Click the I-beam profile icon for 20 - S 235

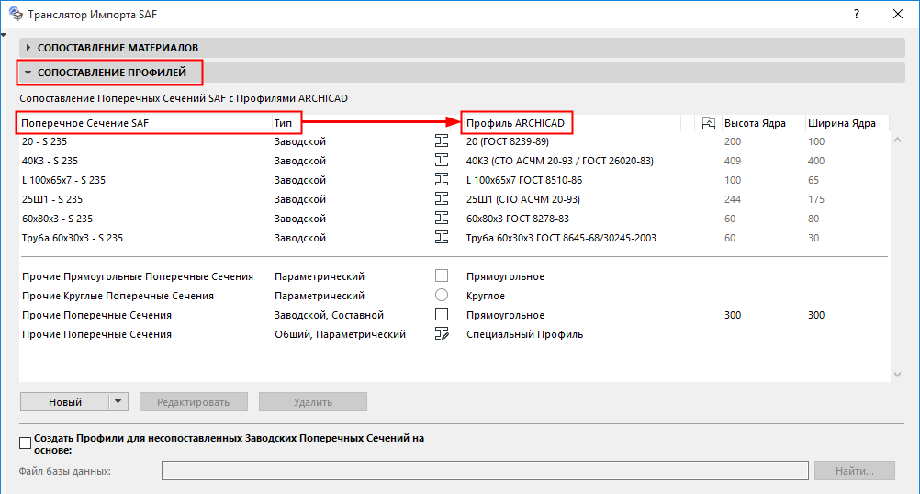tap(441, 141)
